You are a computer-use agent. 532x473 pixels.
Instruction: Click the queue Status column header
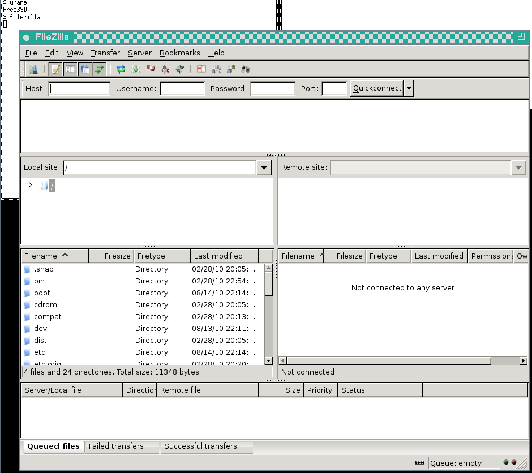coord(380,390)
